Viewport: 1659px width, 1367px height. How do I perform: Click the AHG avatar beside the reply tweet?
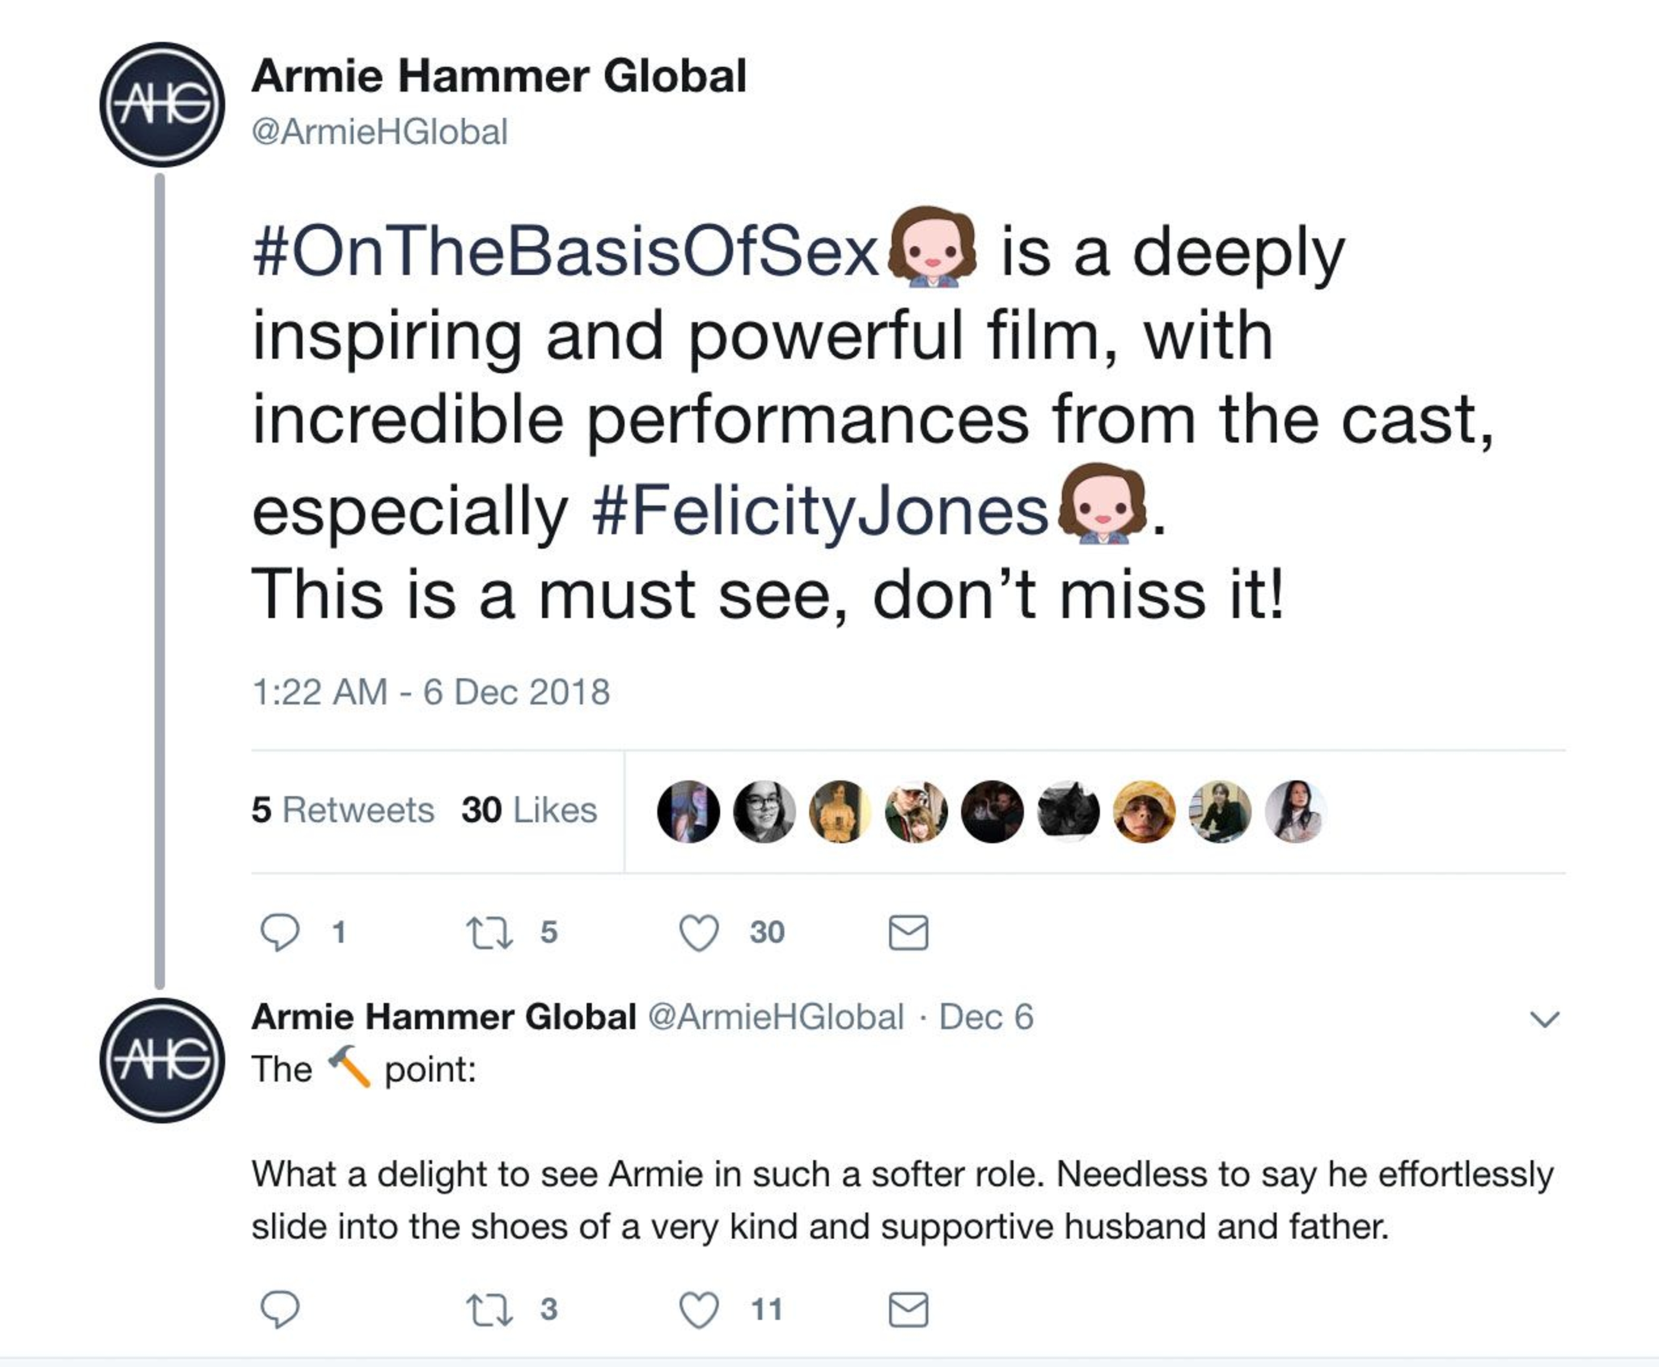(x=162, y=1060)
